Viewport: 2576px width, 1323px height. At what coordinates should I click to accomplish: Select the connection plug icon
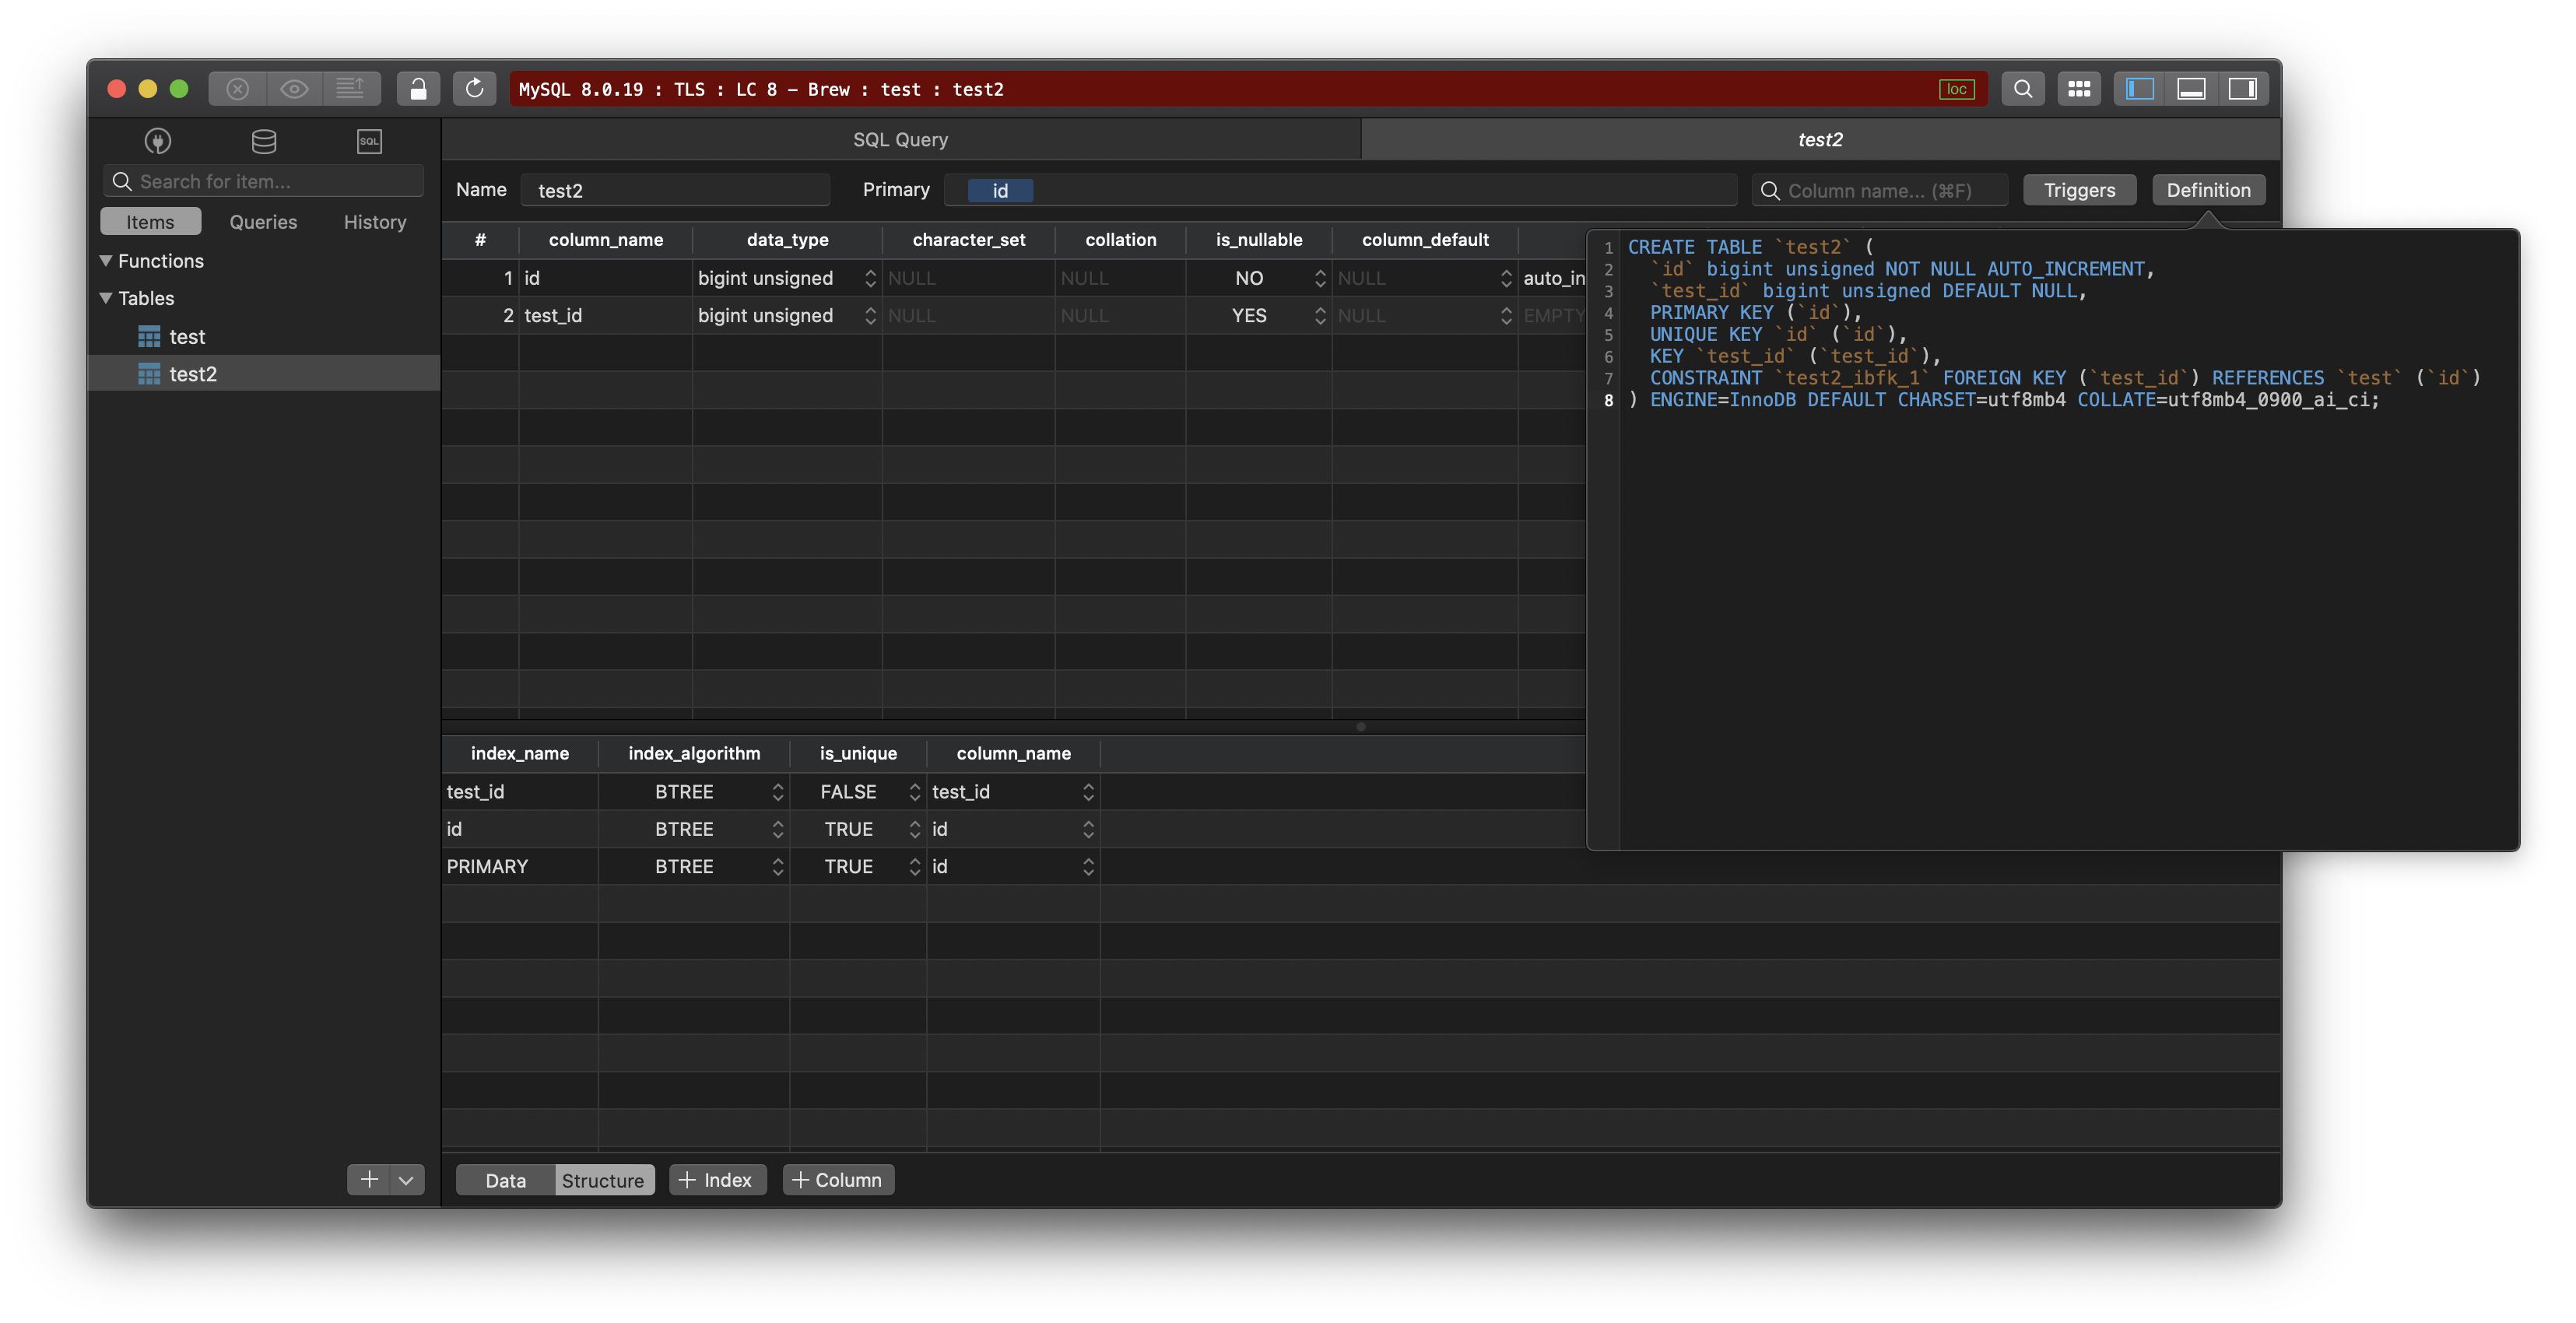[x=158, y=141]
